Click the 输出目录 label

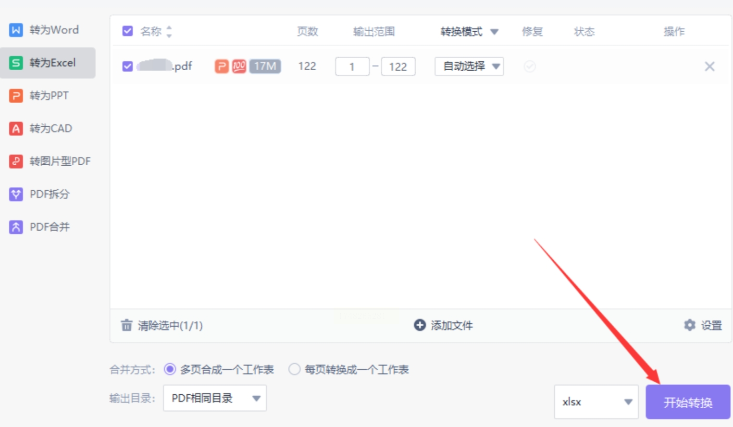pos(132,398)
